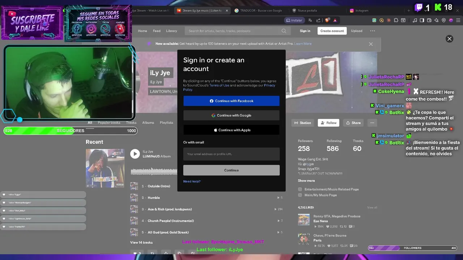Screen dimensions: 463x260
Task: Click the orange circular extension icon
Action: coord(382,20)
